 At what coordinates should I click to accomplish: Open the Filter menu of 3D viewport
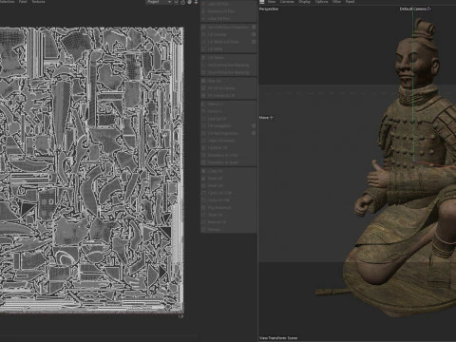pyautogui.click(x=336, y=2)
